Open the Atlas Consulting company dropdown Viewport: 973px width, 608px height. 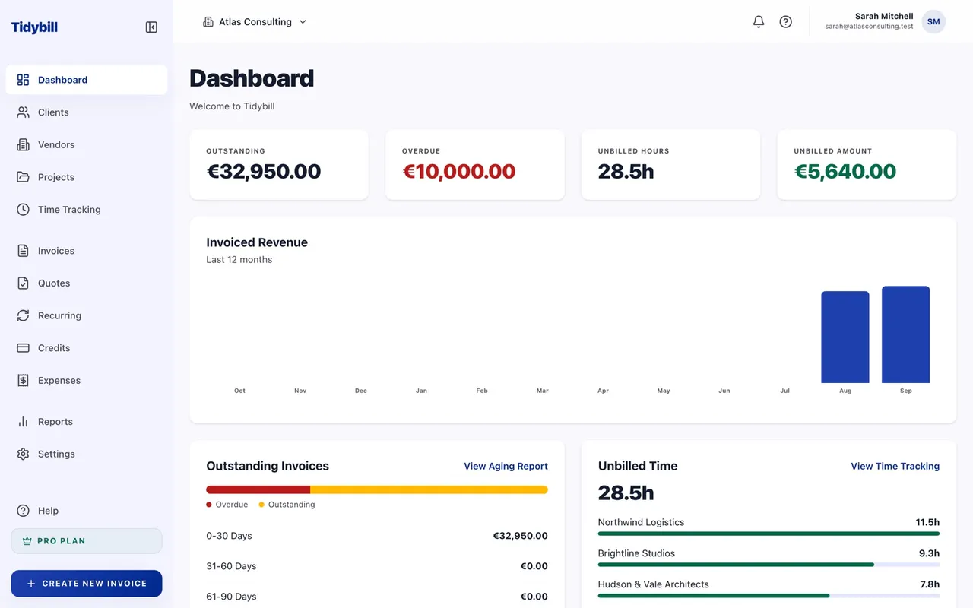pos(255,22)
